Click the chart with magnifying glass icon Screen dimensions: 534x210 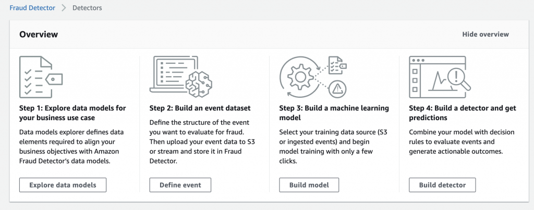440,77
